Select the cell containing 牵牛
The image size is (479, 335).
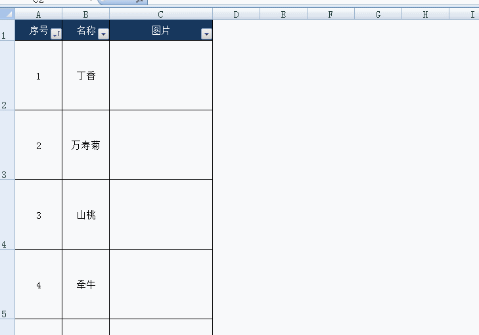tap(86, 284)
